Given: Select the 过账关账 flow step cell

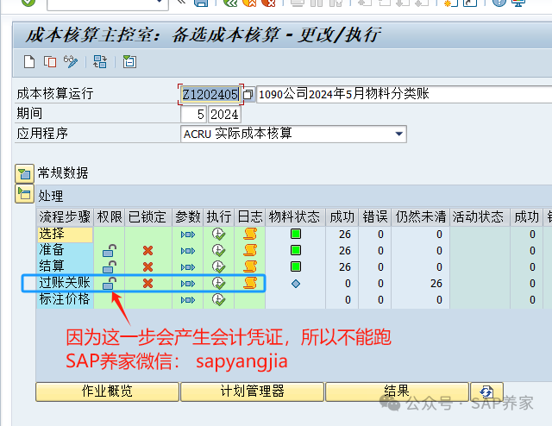Looking at the screenshot, I should 66,284.
